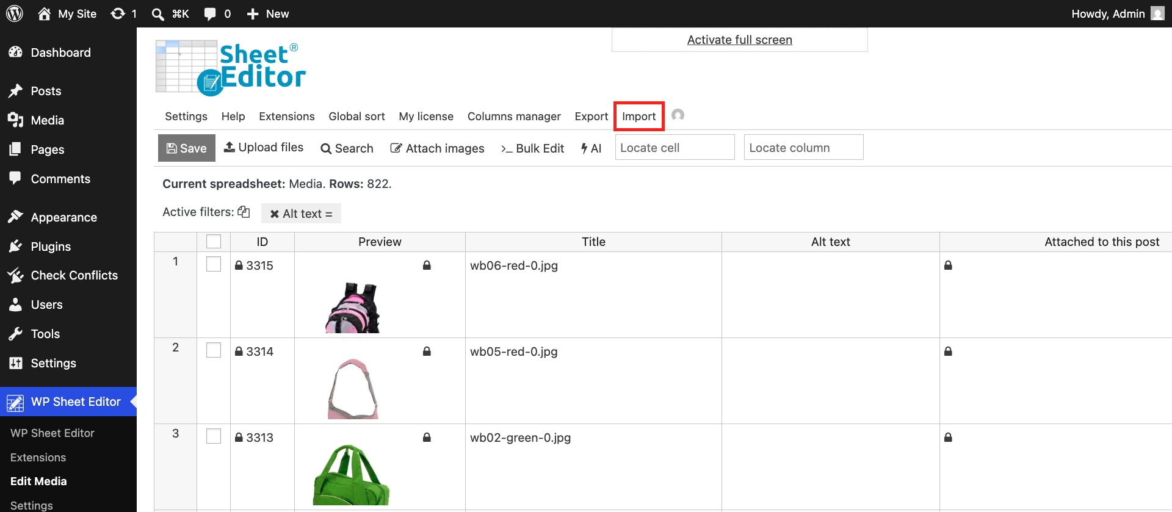Open the Help menu

click(233, 117)
